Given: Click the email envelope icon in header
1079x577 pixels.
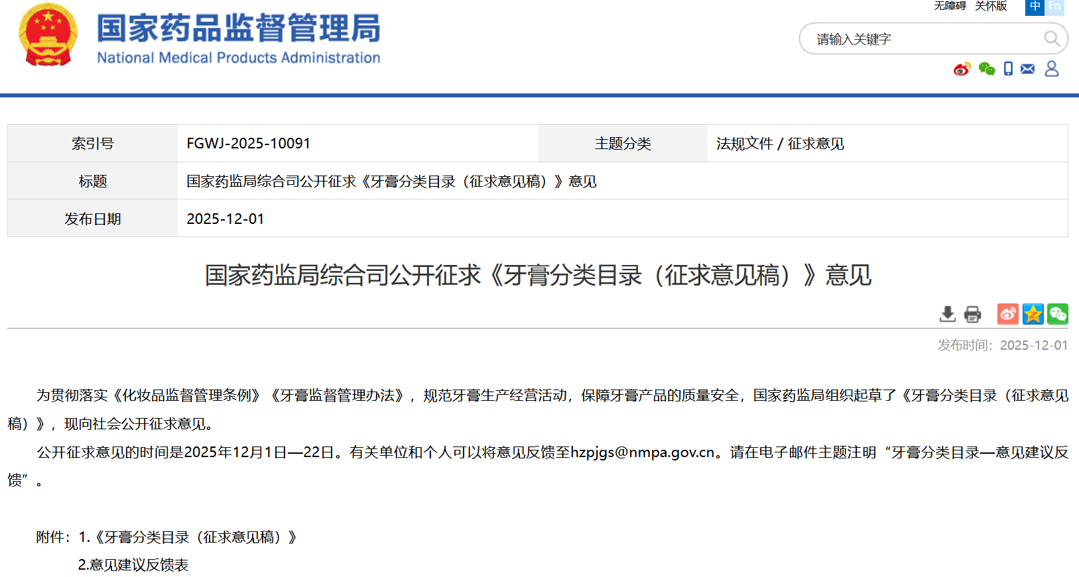Looking at the screenshot, I should pyautogui.click(x=1027, y=69).
